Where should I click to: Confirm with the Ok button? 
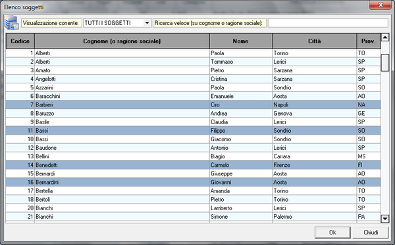[x=332, y=233]
